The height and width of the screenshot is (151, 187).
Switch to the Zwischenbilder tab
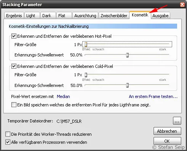114,16
